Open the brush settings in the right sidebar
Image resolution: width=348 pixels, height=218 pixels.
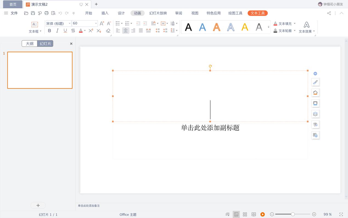pyautogui.click(x=315, y=82)
